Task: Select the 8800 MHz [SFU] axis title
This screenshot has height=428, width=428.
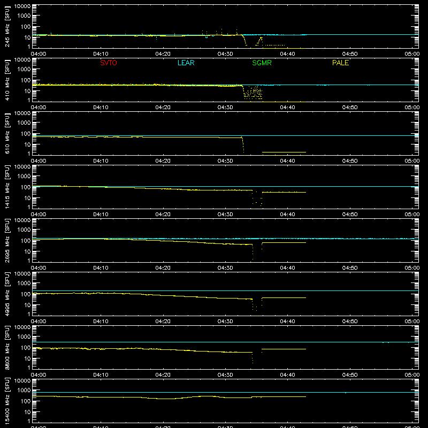Action: tap(7, 347)
